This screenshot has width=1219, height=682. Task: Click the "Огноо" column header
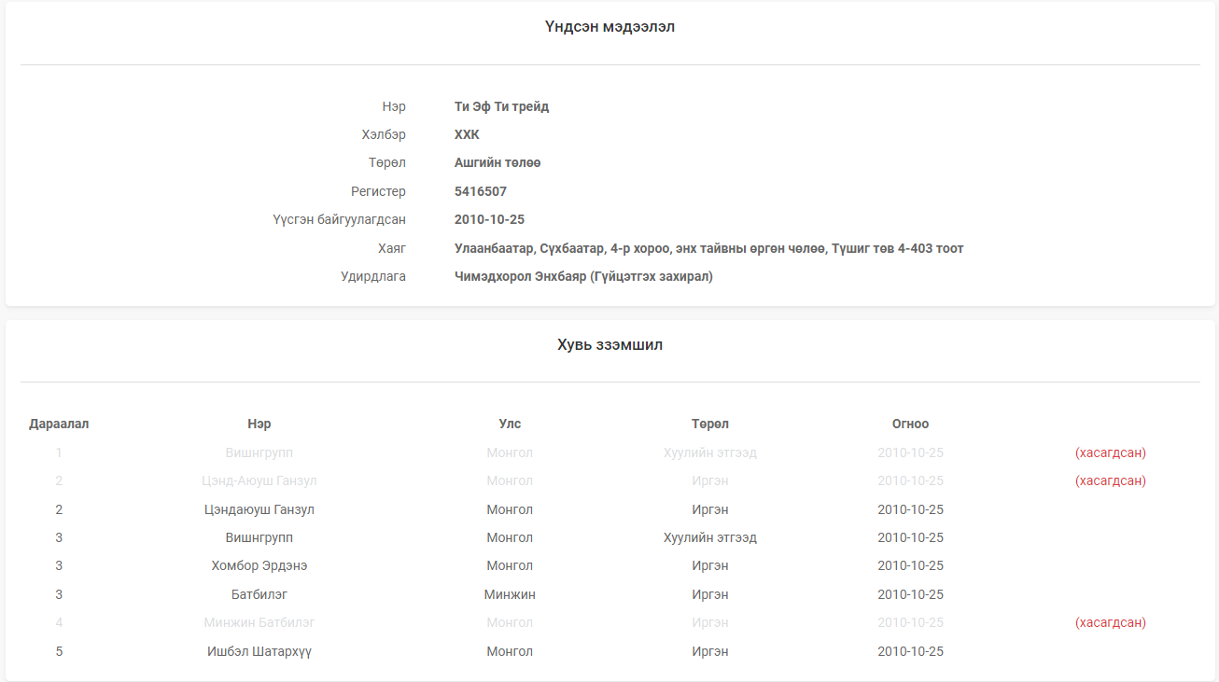(910, 424)
